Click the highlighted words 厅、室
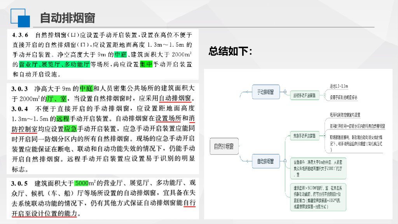The image size is (398, 224). pyautogui.click(x=56, y=98)
